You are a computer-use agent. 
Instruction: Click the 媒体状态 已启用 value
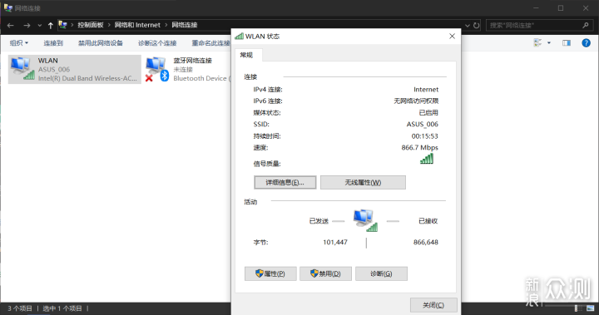tap(428, 113)
